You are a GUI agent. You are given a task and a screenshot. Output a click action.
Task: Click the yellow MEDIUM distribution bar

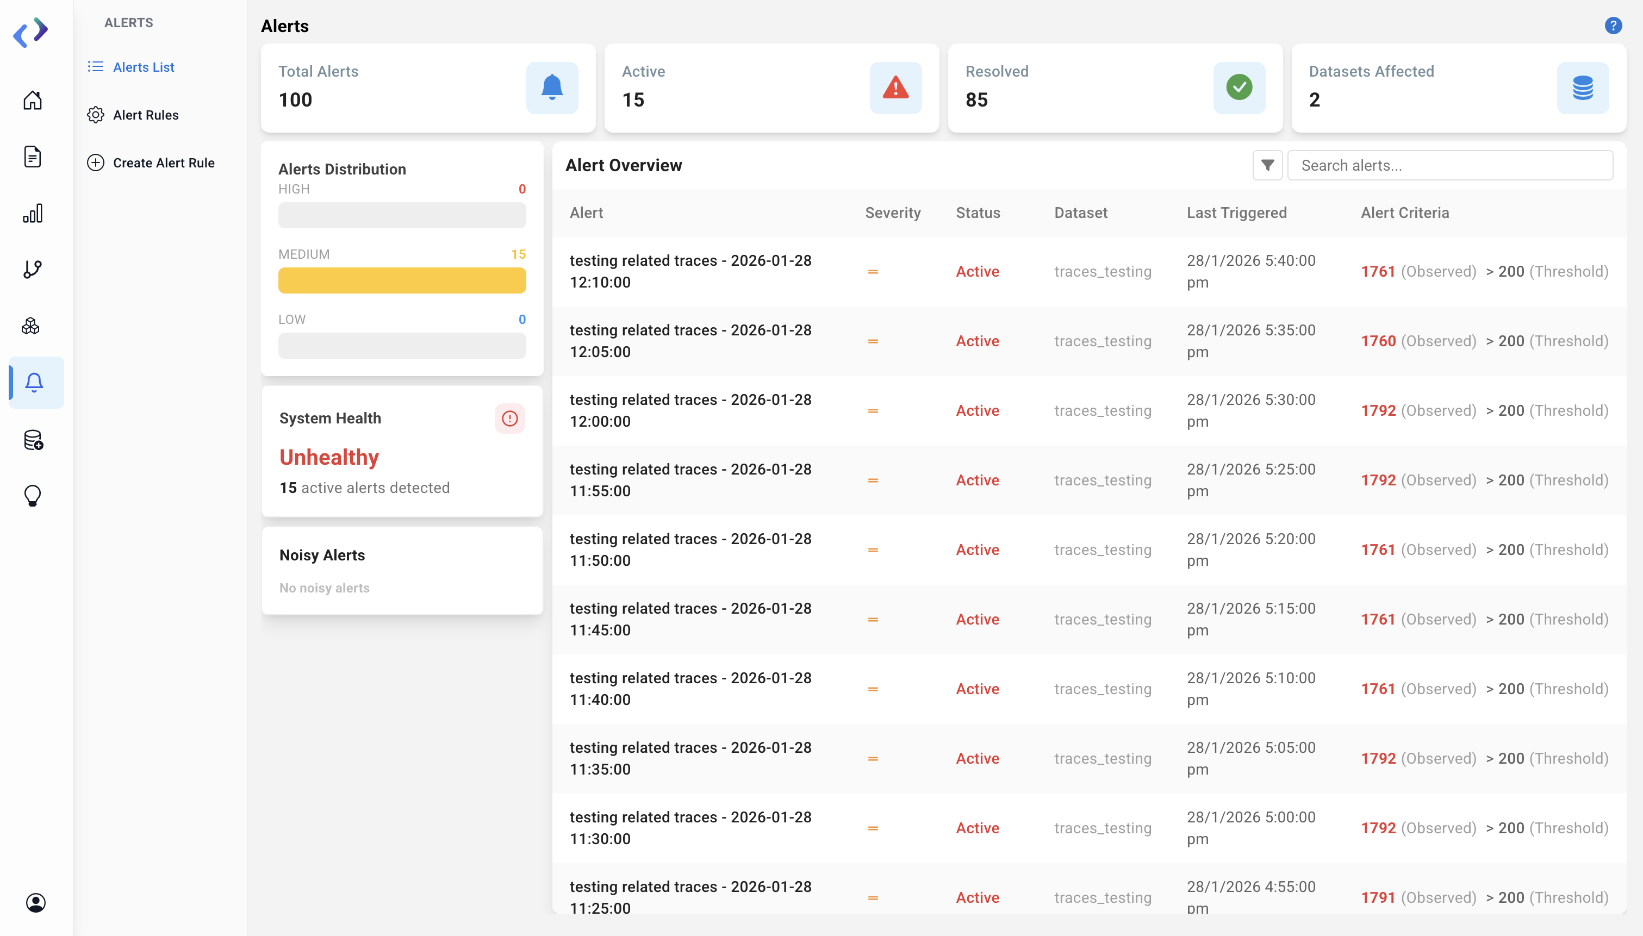coord(402,280)
